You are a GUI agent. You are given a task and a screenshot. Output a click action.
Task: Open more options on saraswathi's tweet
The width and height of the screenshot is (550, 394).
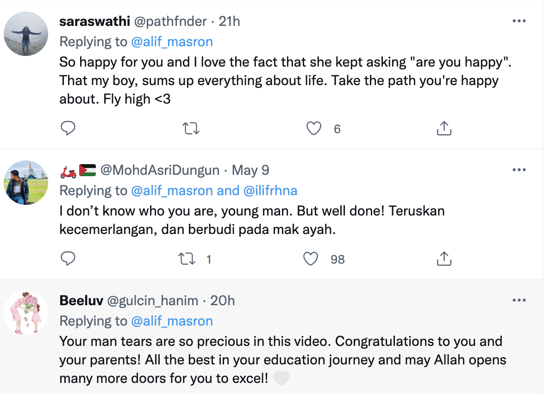pos(519,21)
